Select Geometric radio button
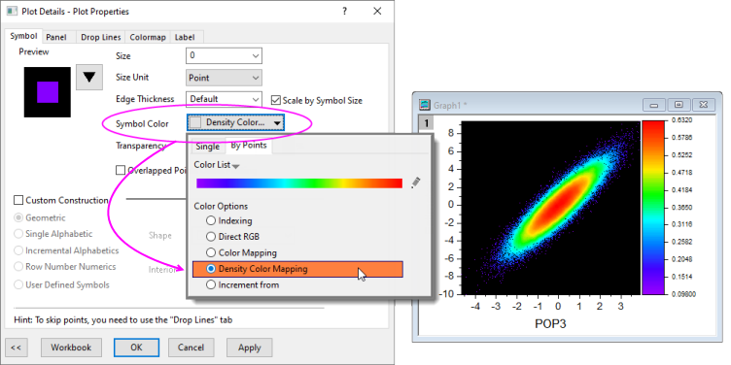 pos(18,217)
